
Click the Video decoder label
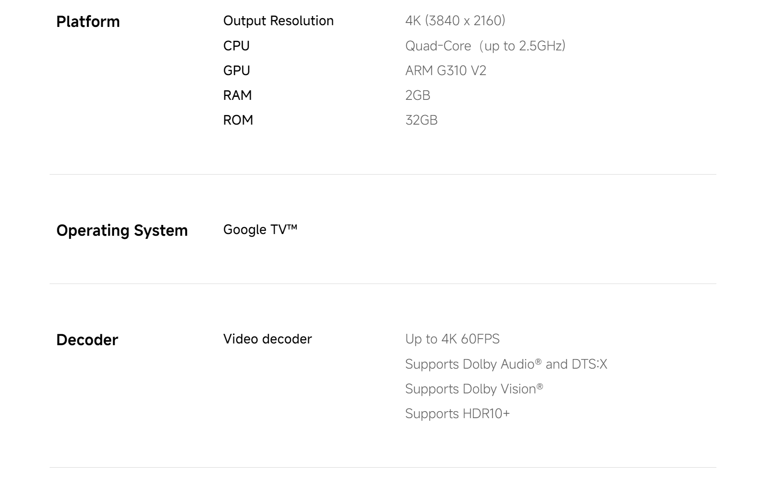267,339
